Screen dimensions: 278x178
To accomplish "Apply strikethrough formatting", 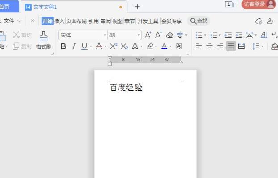I will click(x=99, y=46).
